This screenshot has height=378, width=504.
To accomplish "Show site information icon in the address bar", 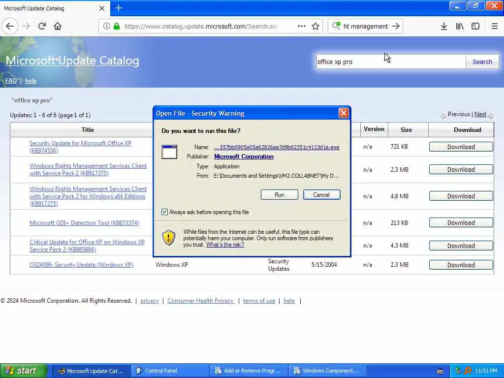I will click(x=106, y=27).
